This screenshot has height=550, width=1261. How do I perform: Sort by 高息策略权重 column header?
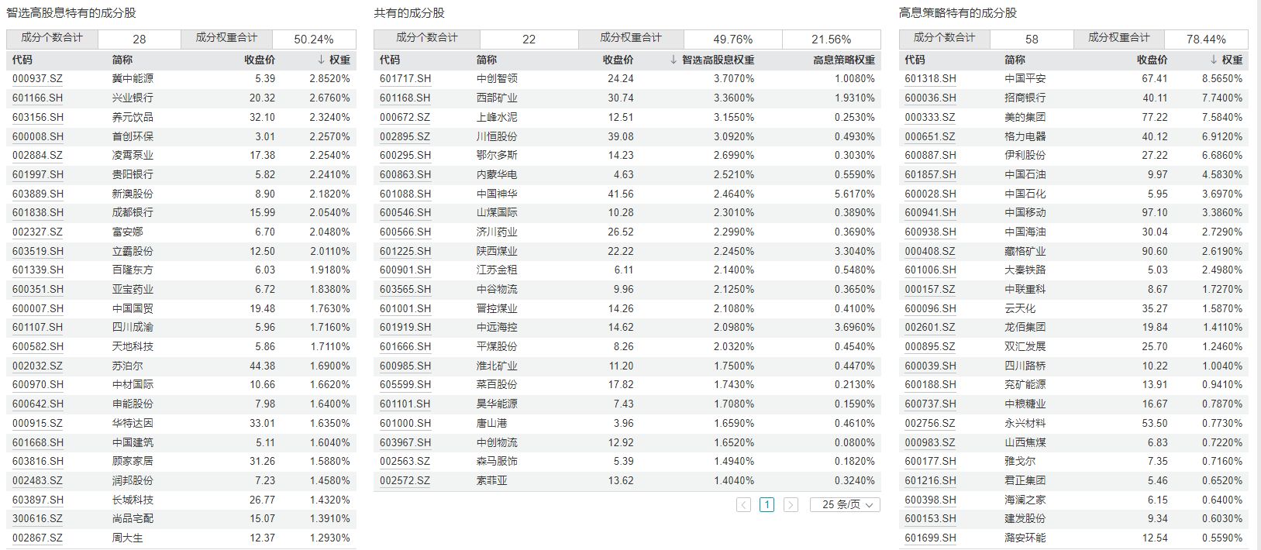pyautogui.click(x=843, y=60)
